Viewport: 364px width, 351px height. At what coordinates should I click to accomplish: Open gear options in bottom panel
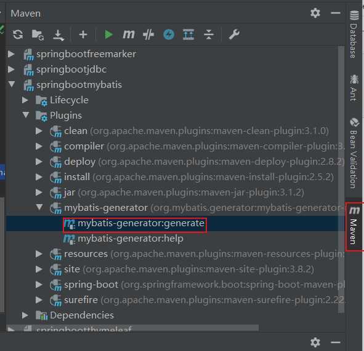[x=315, y=342]
